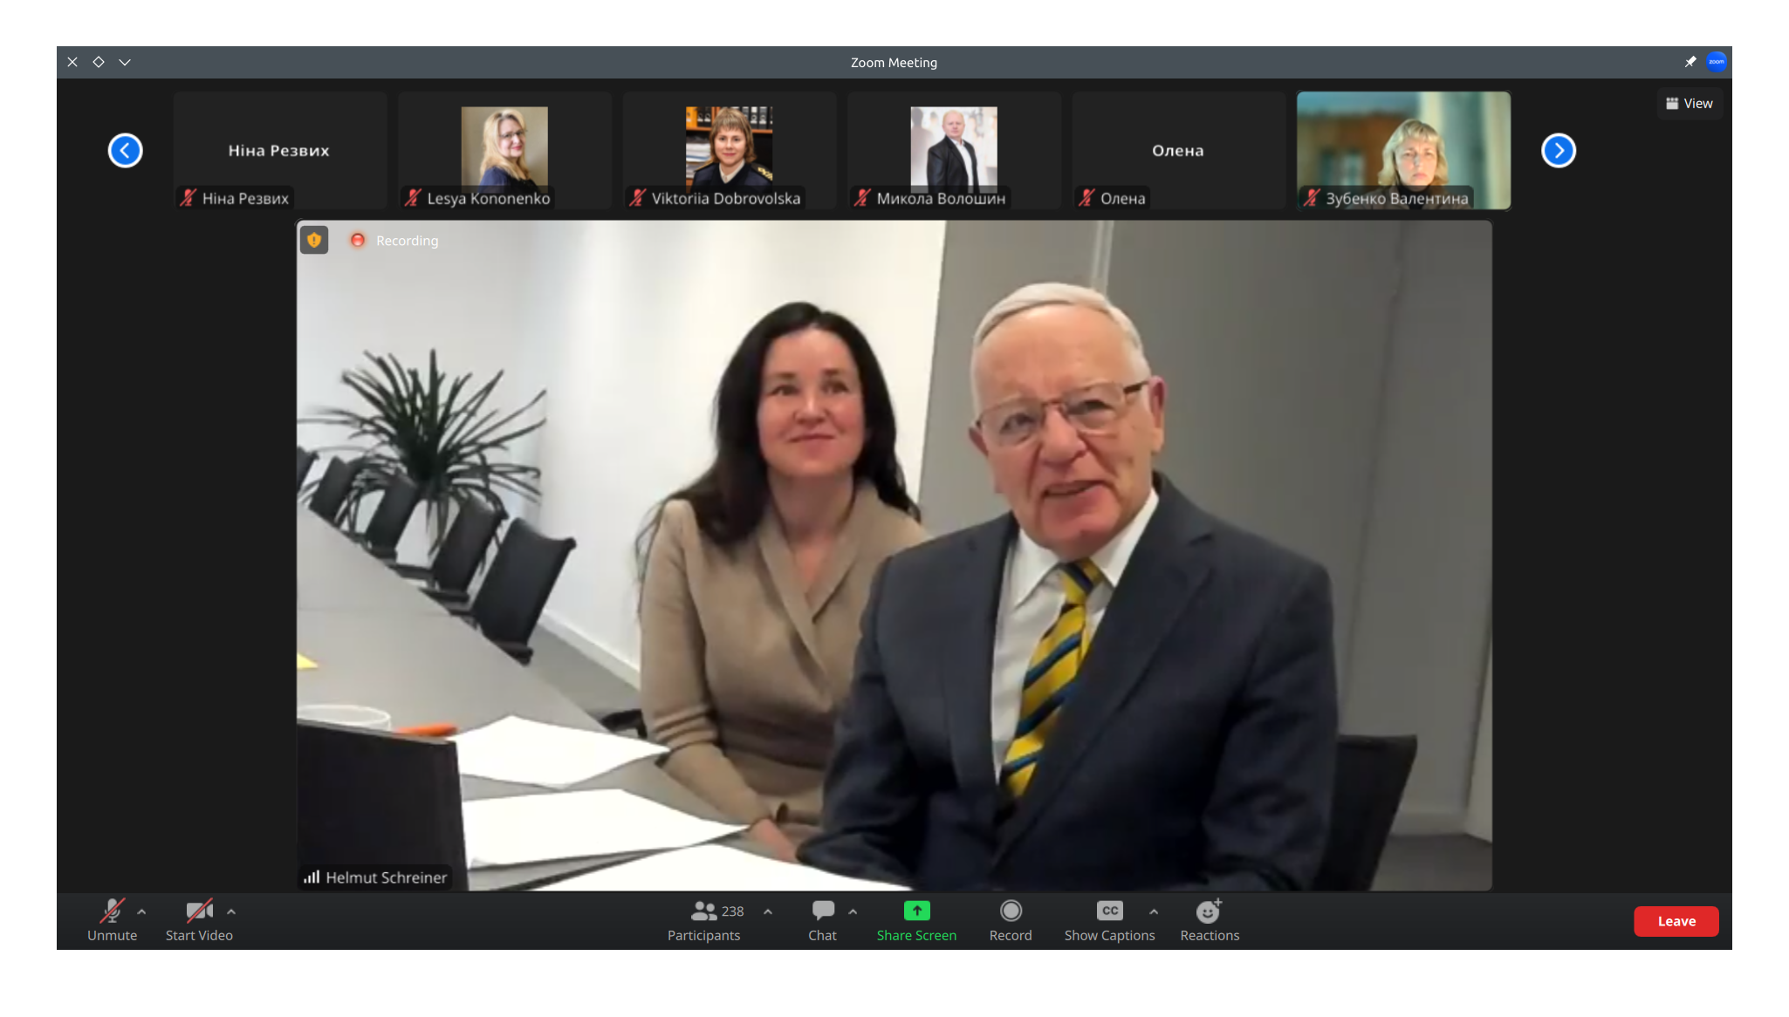
Task: Leave the meeting
Action: (1676, 921)
